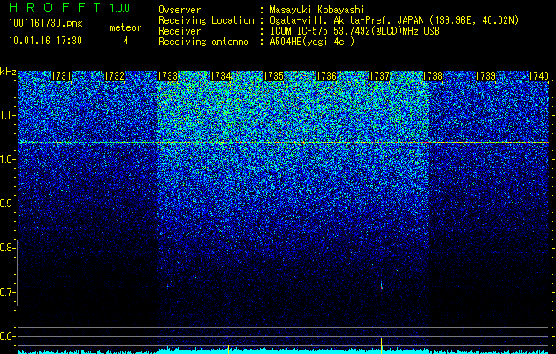The image size is (556, 354).
Task: Click the 1.1 frequency axis label
Action: tap(7, 115)
